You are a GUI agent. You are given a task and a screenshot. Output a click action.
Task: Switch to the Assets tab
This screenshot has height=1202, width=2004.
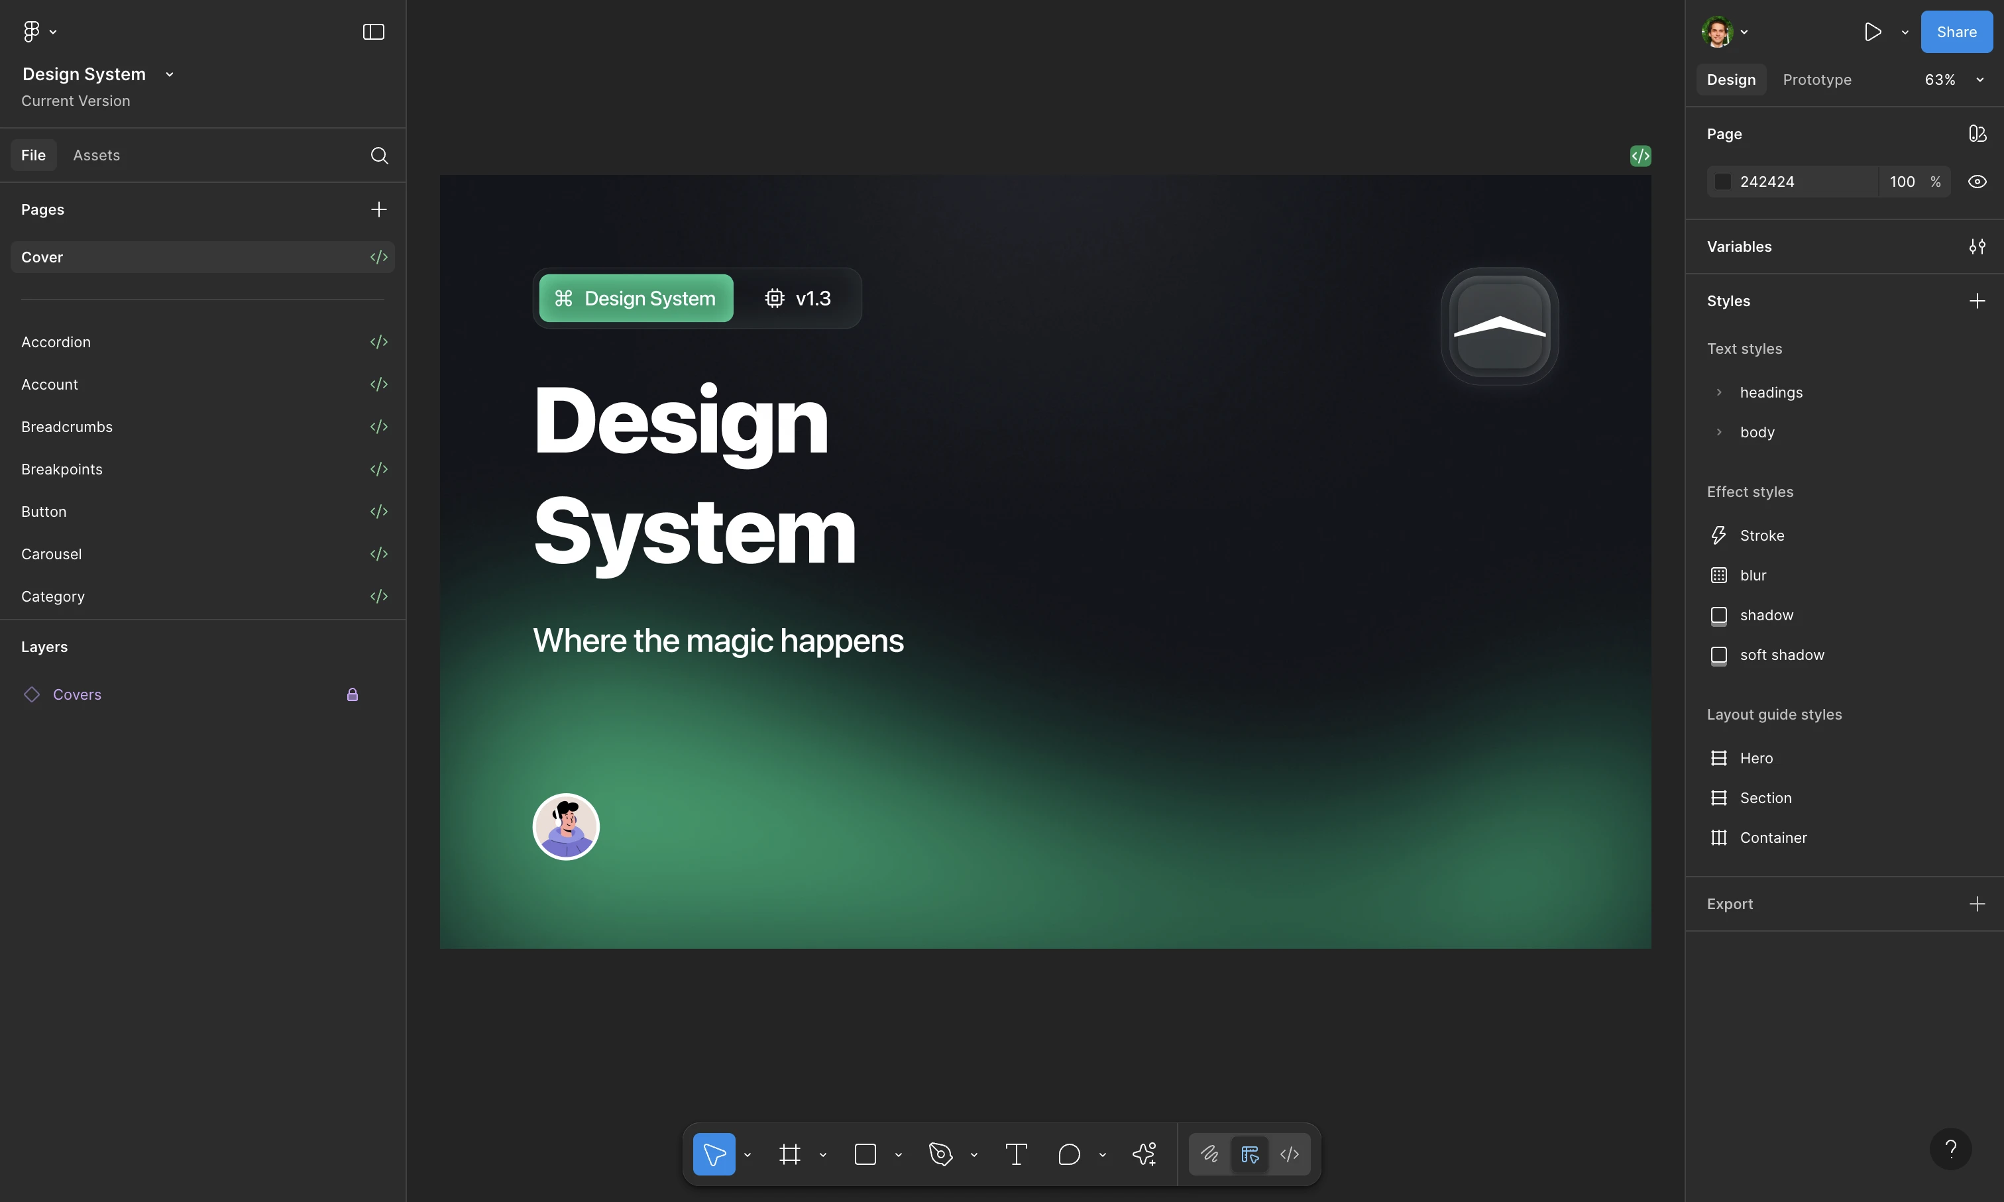pos(96,154)
